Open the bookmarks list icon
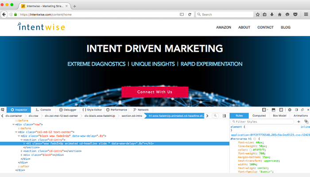Screen dimensions: 310x177 coord(264,15)
